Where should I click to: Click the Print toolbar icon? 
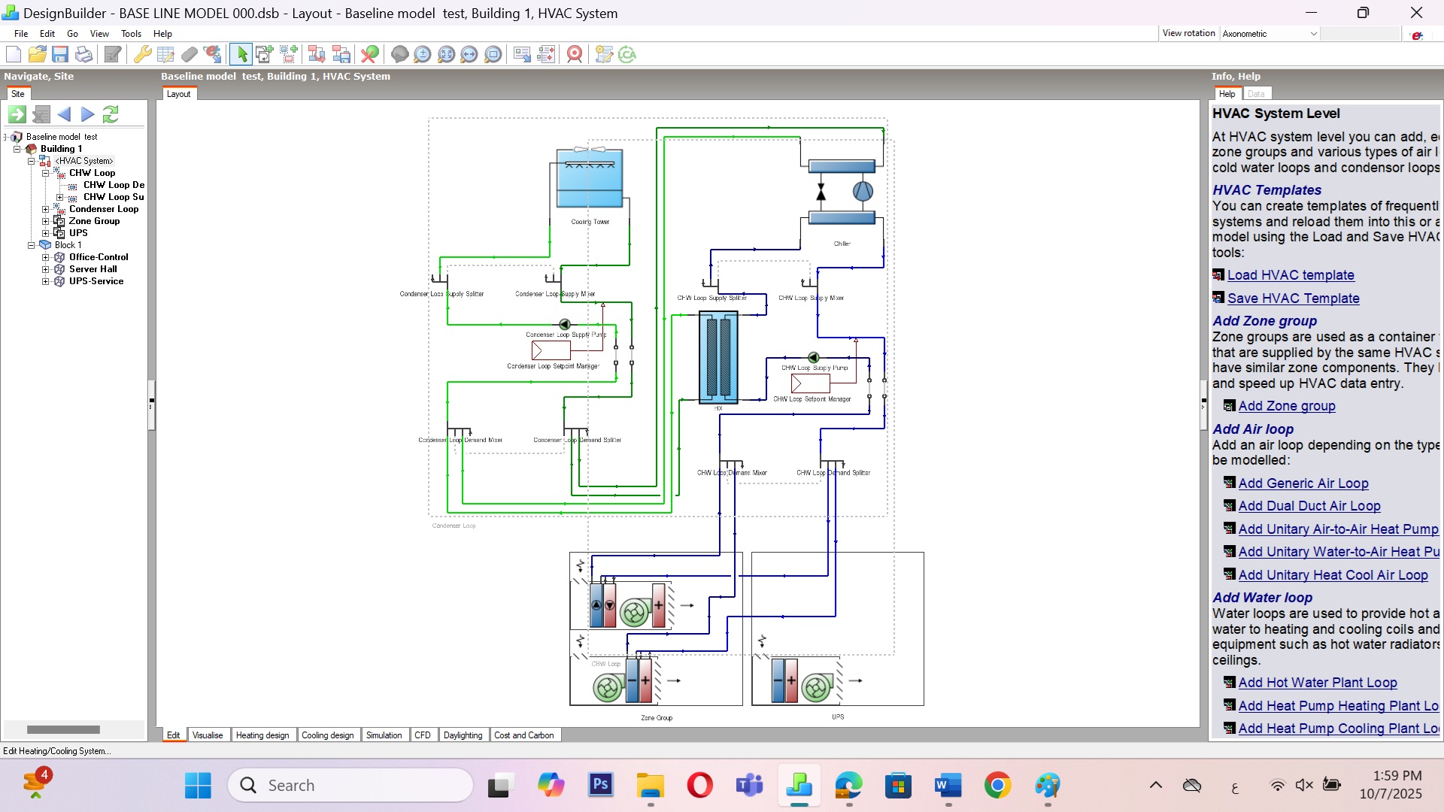pyautogui.click(x=84, y=54)
